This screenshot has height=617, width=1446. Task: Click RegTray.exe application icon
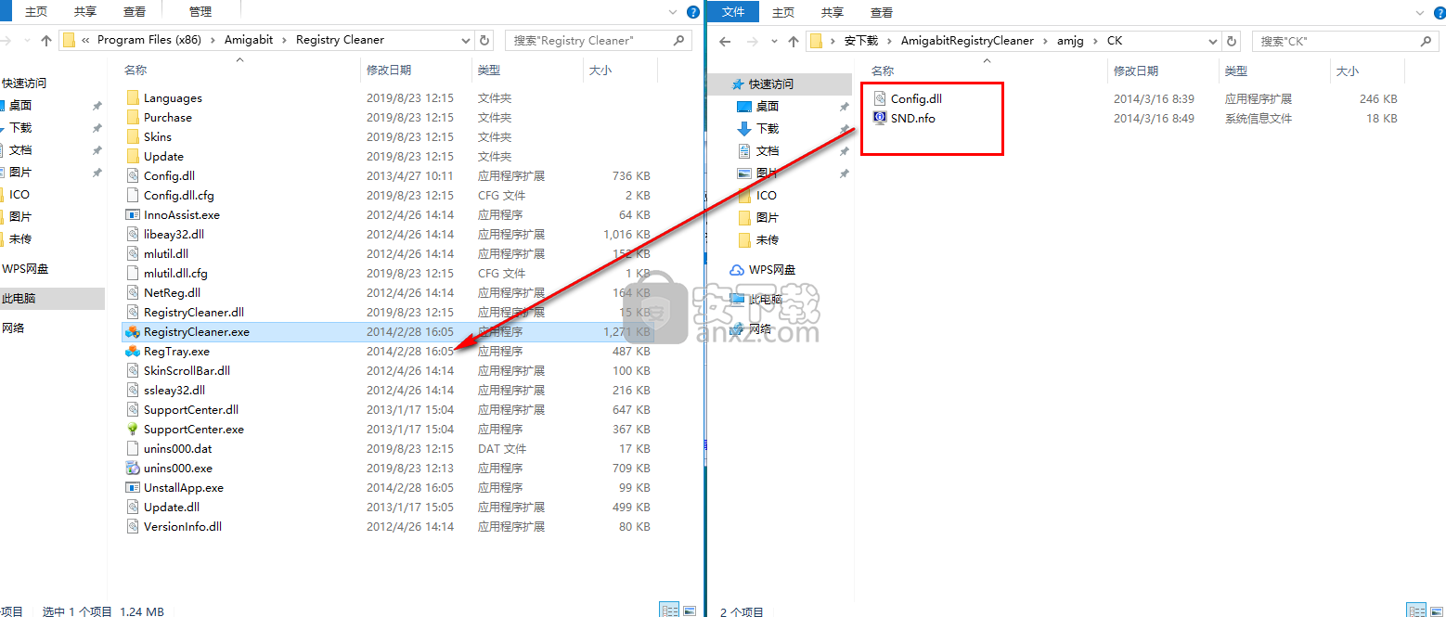point(132,351)
